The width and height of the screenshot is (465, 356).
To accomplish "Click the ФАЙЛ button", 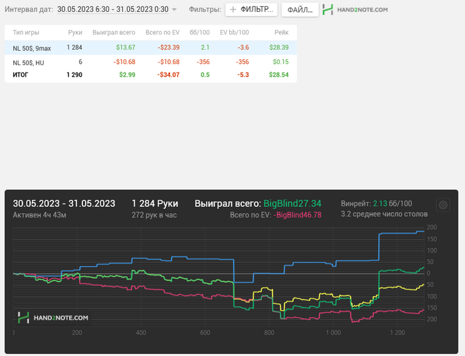I will [300, 10].
